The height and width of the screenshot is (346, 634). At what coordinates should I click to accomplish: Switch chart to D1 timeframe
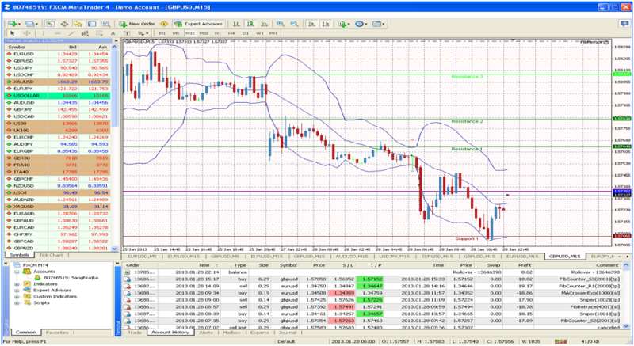click(x=246, y=33)
